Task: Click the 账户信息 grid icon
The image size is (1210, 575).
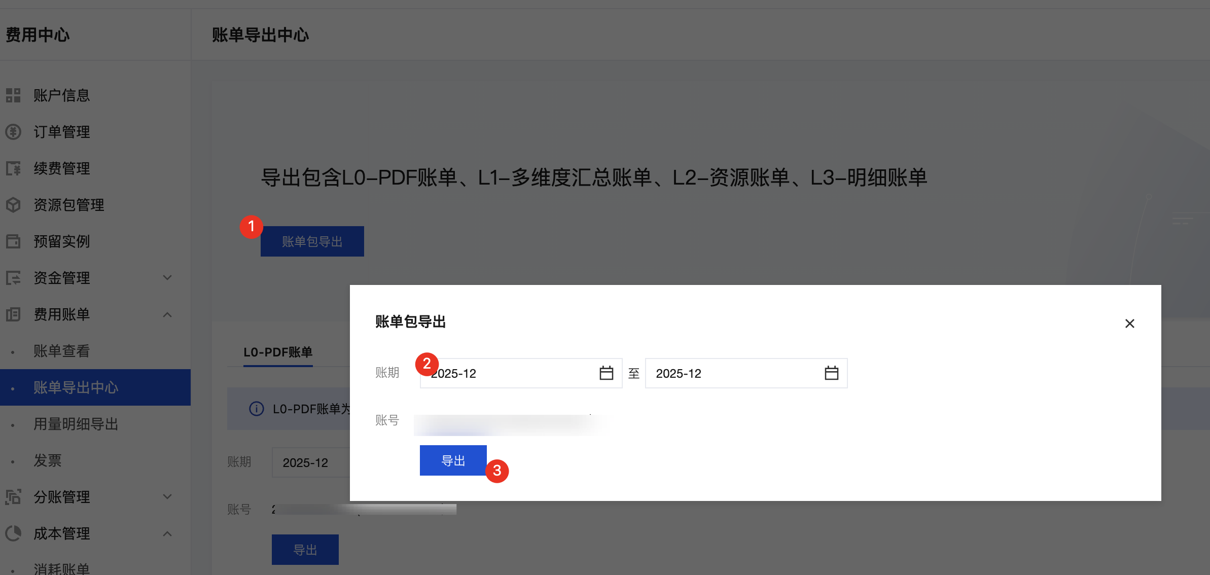Action: coord(13,95)
